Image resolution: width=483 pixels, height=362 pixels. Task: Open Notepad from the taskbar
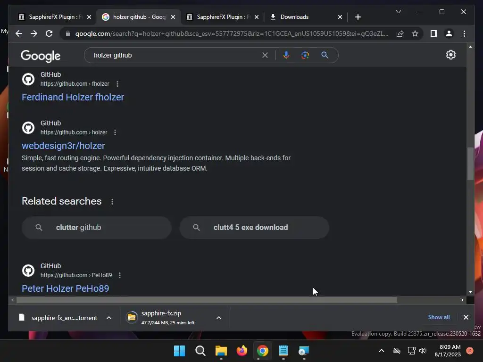pos(283,351)
